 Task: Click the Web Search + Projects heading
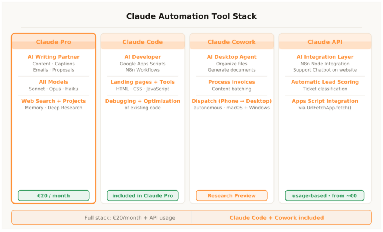(53, 101)
